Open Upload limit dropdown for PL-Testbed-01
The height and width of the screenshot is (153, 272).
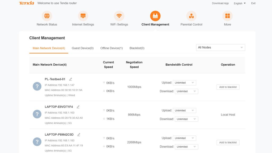click(x=184, y=83)
